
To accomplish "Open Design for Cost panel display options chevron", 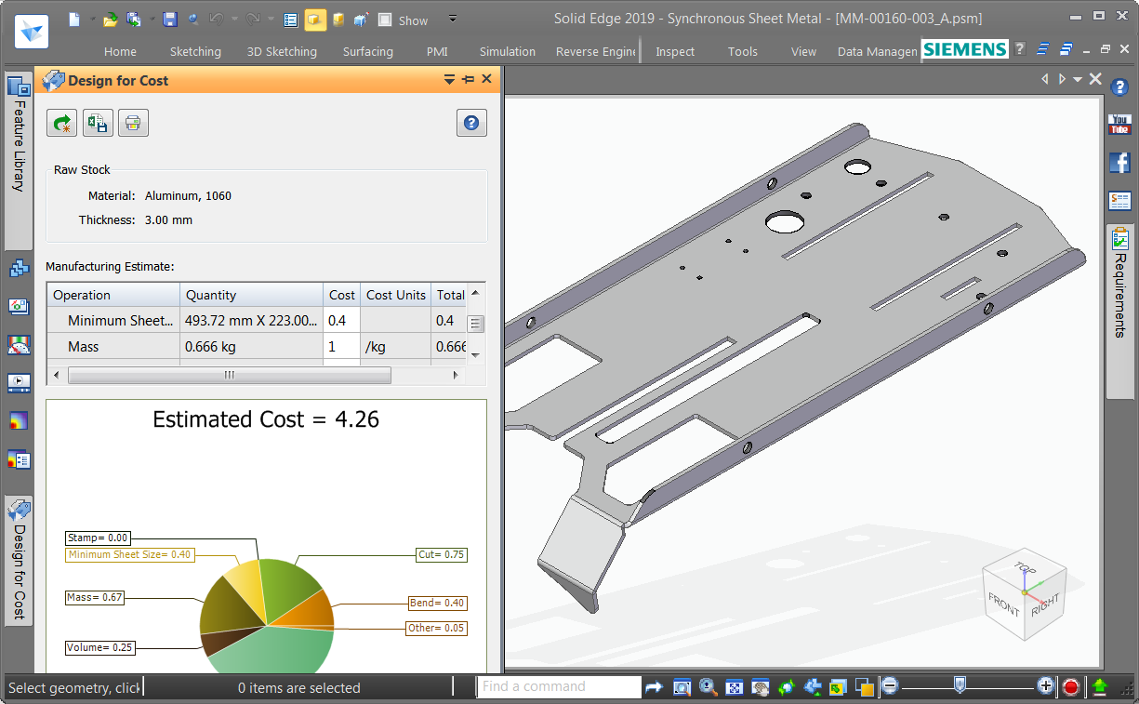I will (x=449, y=80).
